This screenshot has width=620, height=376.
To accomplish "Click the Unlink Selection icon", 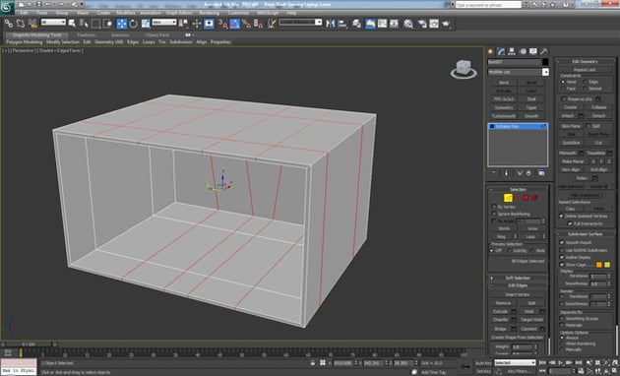I will click(20, 24).
